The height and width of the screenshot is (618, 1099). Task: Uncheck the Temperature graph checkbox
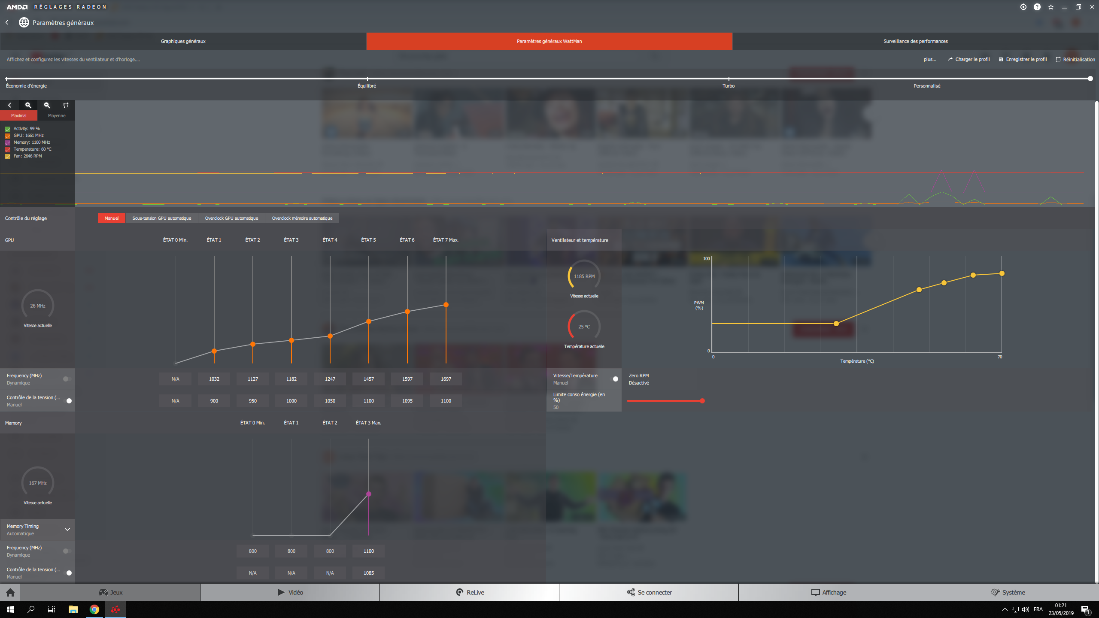pyautogui.click(x=8, y=149)
